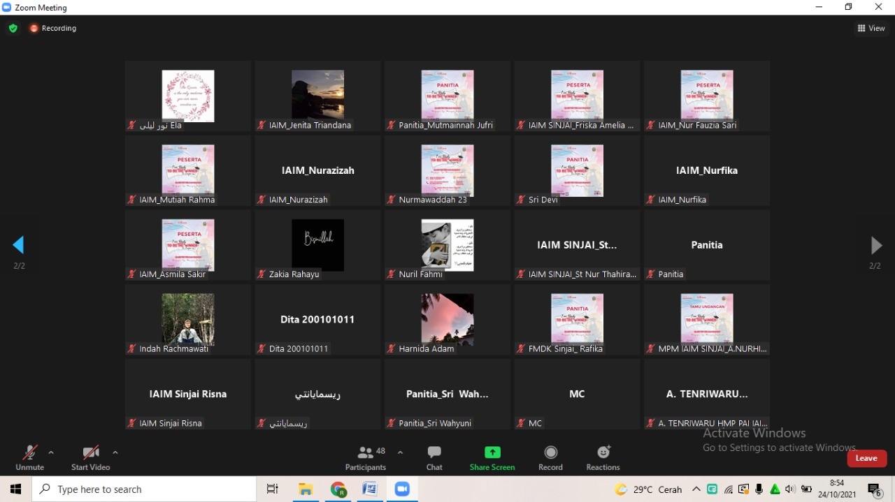Expand video options arrow beside Start Video
The width and height of the screenshot is (895, 502).
[x=115, y=452]
